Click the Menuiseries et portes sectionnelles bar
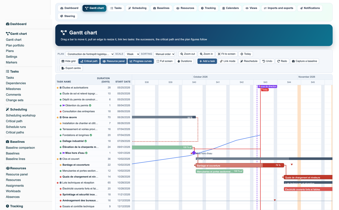339x210 pixels. (x=220, y=171)
